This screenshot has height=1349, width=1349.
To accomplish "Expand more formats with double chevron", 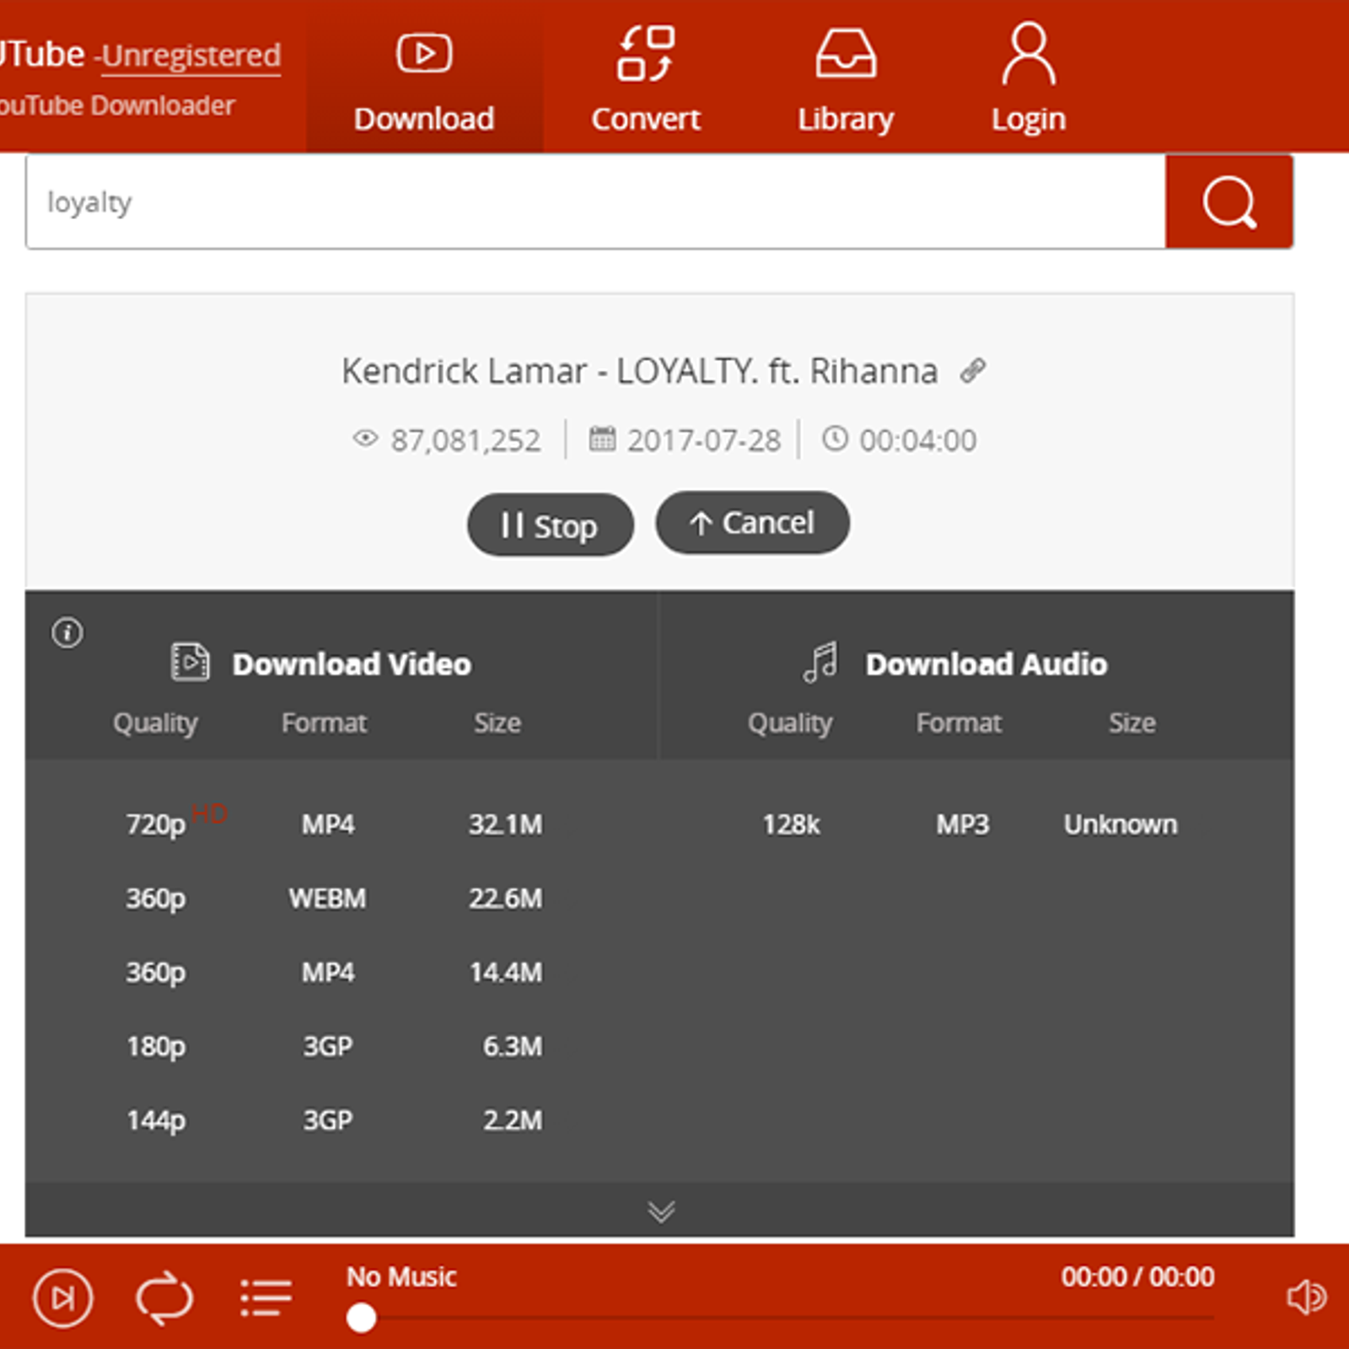I will pyautogui.click(x=661, y=1211).
